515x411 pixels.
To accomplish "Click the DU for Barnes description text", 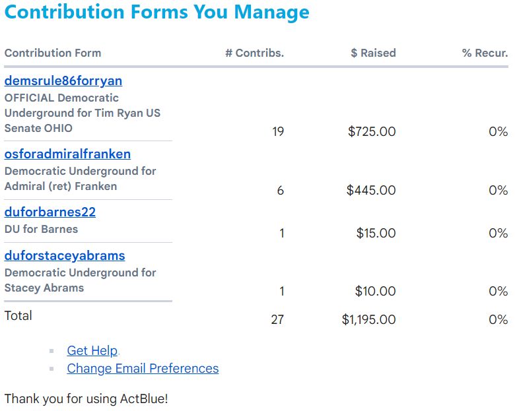I will coord(41,230).
